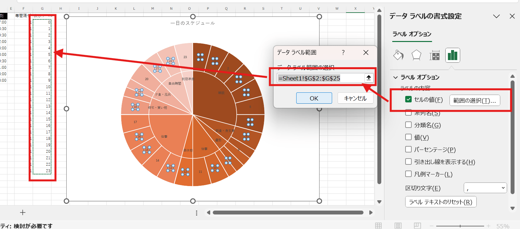The width and height of the screenshot is (520, 229).
Task: Click the collapse range arrow in dialog
Action: pos(369,78)
